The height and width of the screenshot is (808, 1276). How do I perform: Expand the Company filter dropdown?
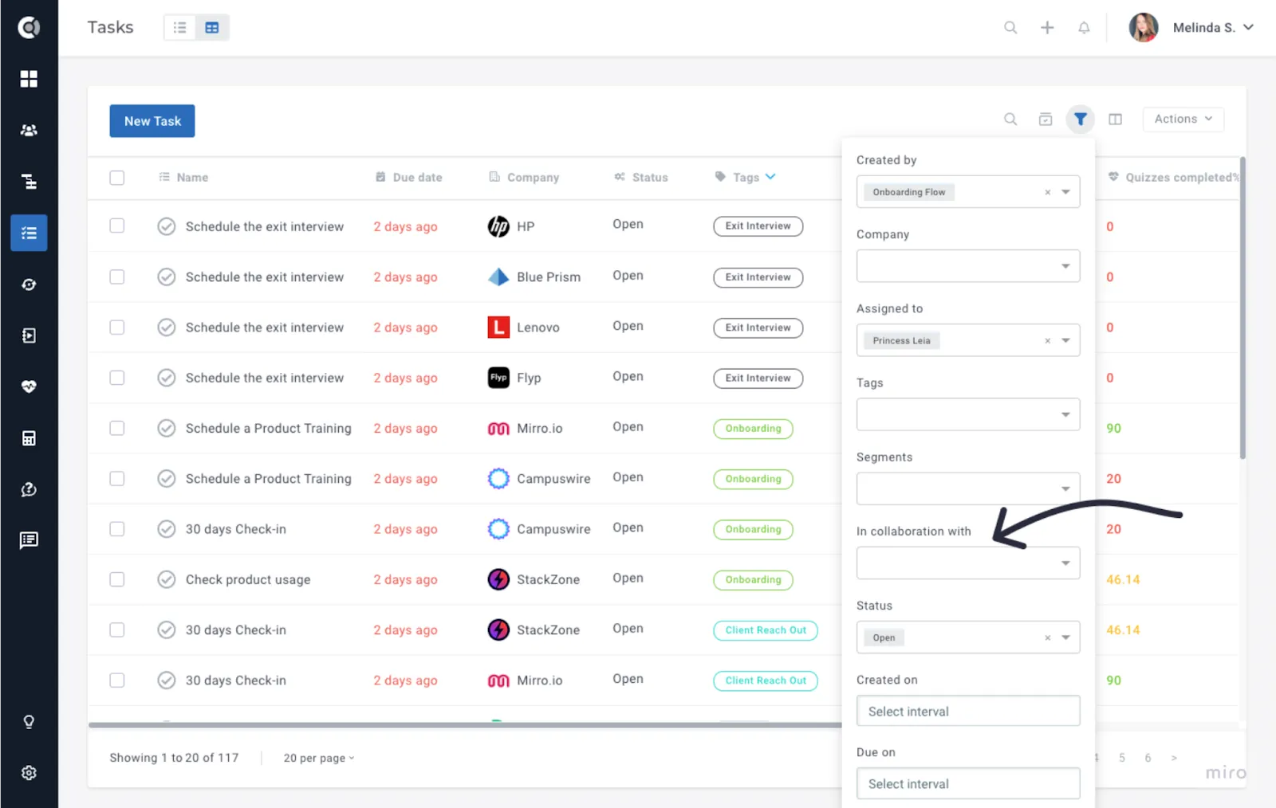(x=1065, y=266)
